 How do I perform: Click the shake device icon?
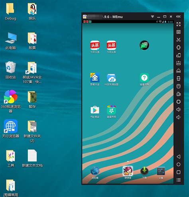[x=178, y=47]
